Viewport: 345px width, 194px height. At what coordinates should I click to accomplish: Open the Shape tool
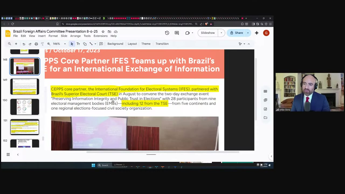click(85, 44)
